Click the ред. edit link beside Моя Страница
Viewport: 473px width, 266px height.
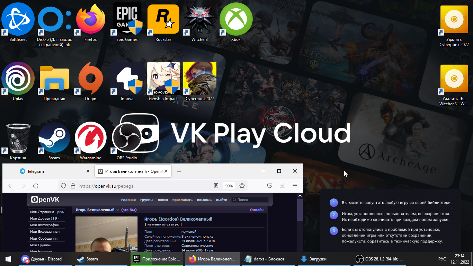61,212
